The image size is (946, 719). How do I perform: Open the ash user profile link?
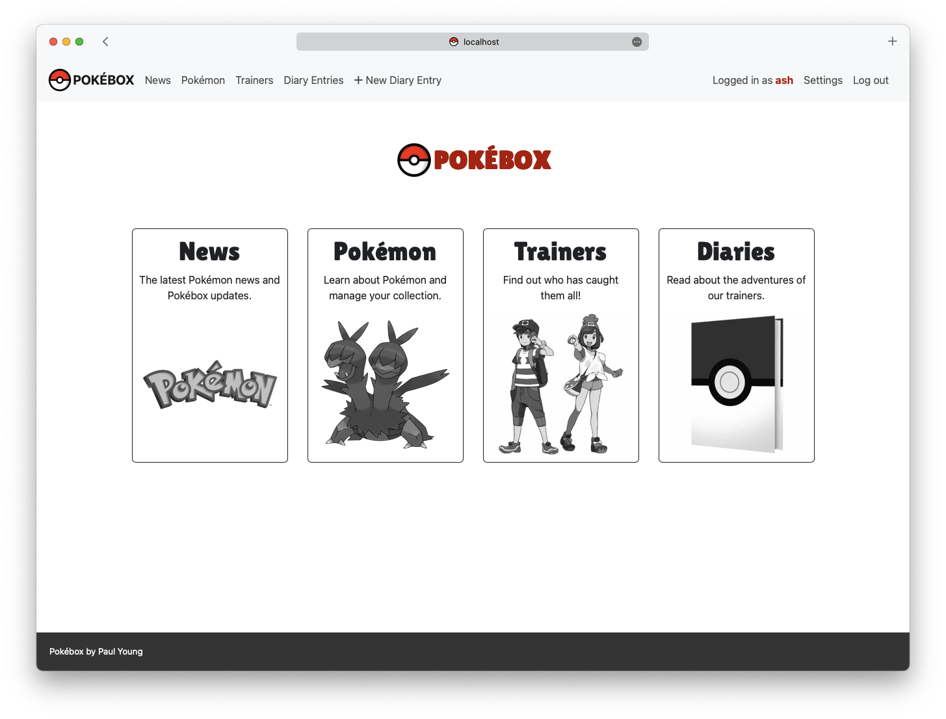pos(784,80)
